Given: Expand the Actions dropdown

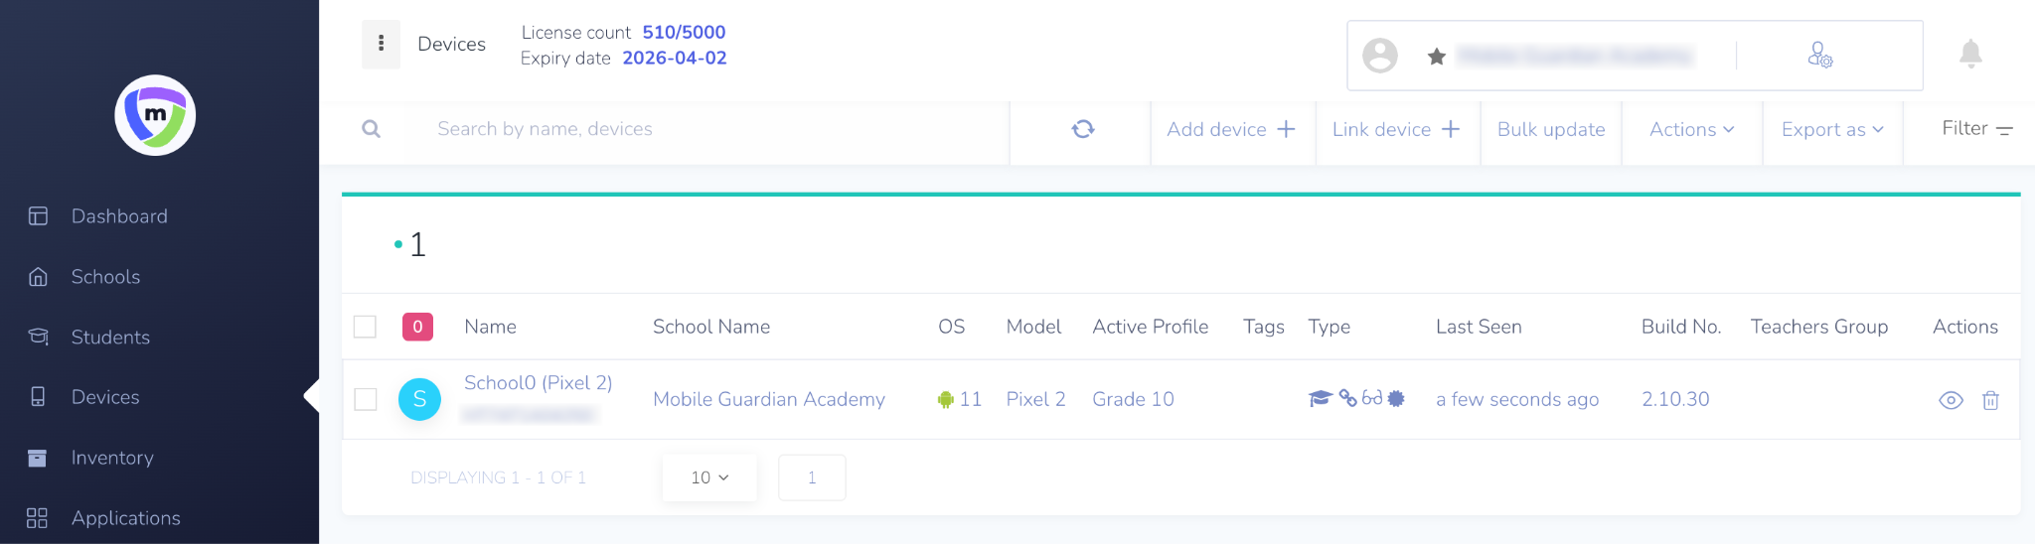Looking at the screenshot, I should [x=1691, y=129].
